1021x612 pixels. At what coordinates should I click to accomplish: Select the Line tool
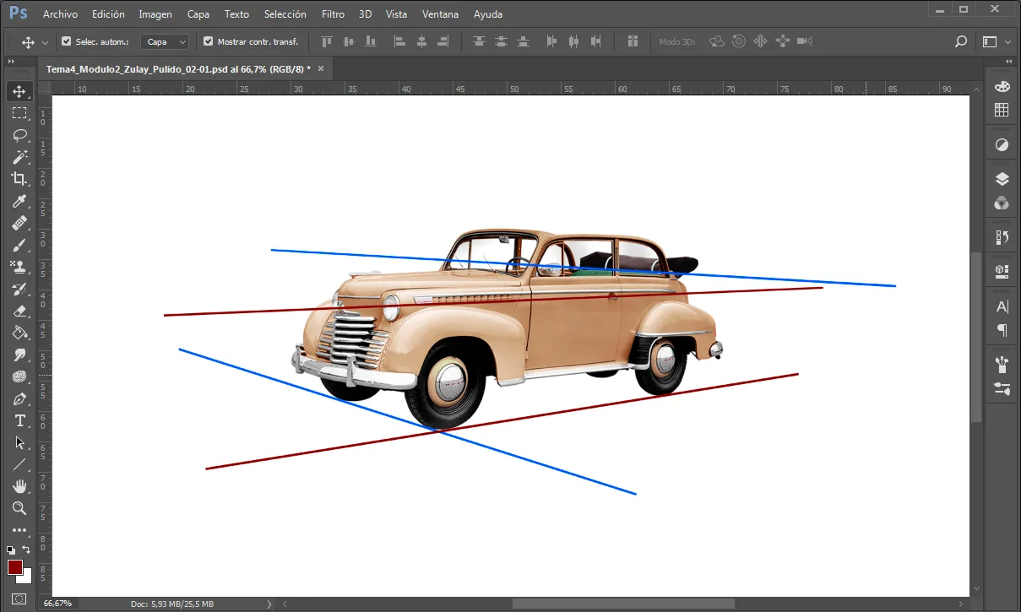pyautogui.click(x=19, y=464)
